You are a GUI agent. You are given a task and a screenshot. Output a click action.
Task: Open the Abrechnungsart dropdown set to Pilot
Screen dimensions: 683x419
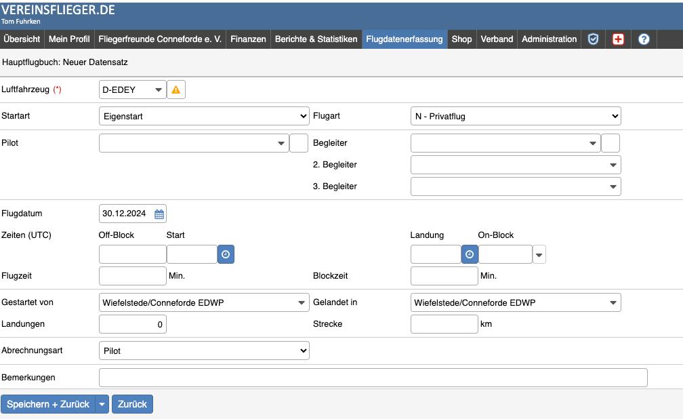(204, 351)
